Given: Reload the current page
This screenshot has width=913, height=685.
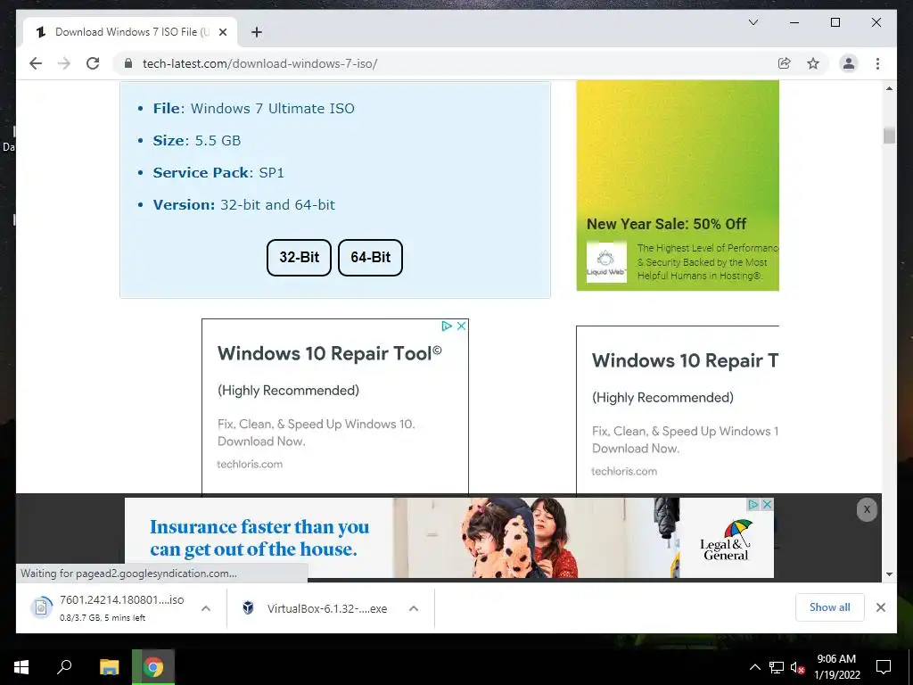Looking at the screenshot, I should pos(93,63).
